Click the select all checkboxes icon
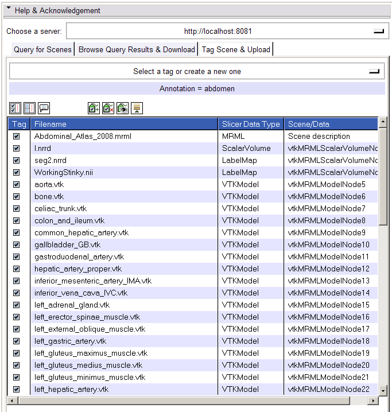Viewport: 392px width, 412px height. (15, 108)
